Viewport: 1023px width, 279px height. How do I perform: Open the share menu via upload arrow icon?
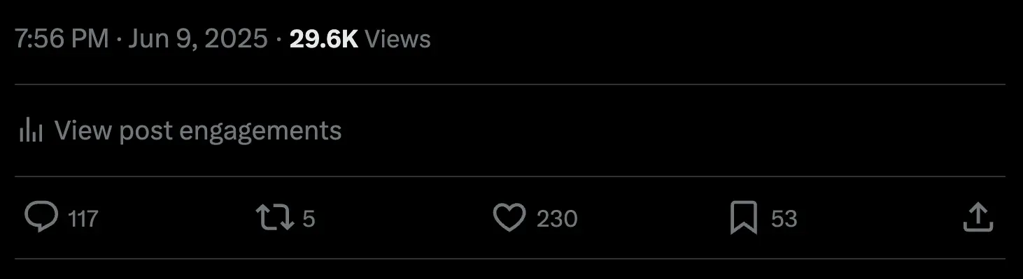coord(978,218)
